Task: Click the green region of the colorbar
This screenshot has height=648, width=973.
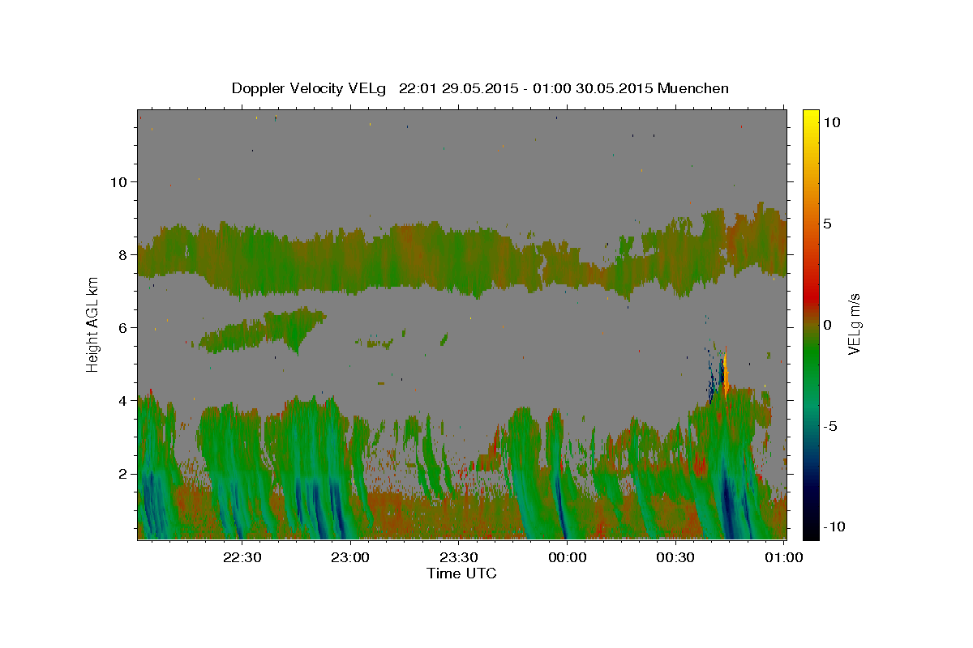Action: coord(810,356)
